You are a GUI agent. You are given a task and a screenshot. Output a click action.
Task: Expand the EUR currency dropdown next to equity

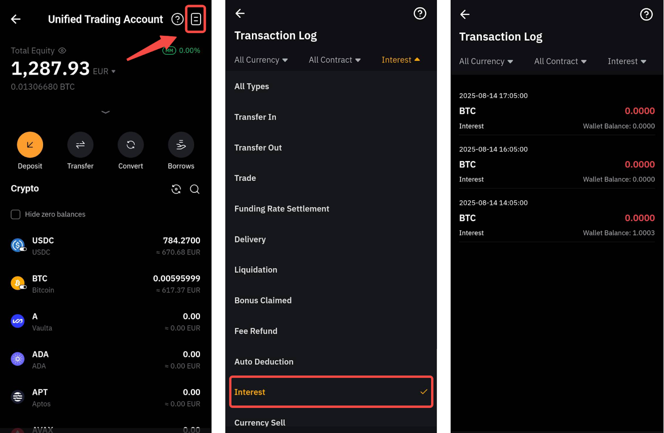(104, 71)
